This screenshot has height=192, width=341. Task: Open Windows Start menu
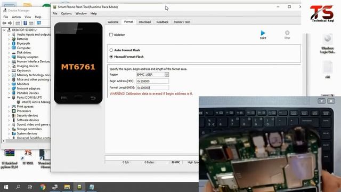pos(6,187)
